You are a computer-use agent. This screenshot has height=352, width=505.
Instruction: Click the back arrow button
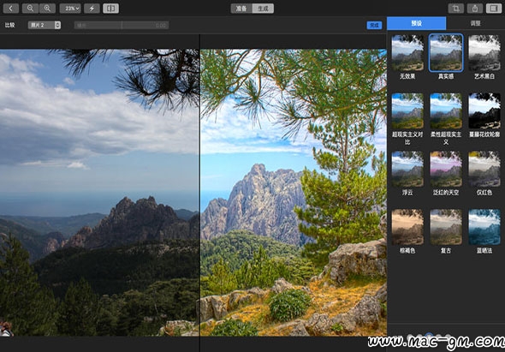tap(10, 9)
